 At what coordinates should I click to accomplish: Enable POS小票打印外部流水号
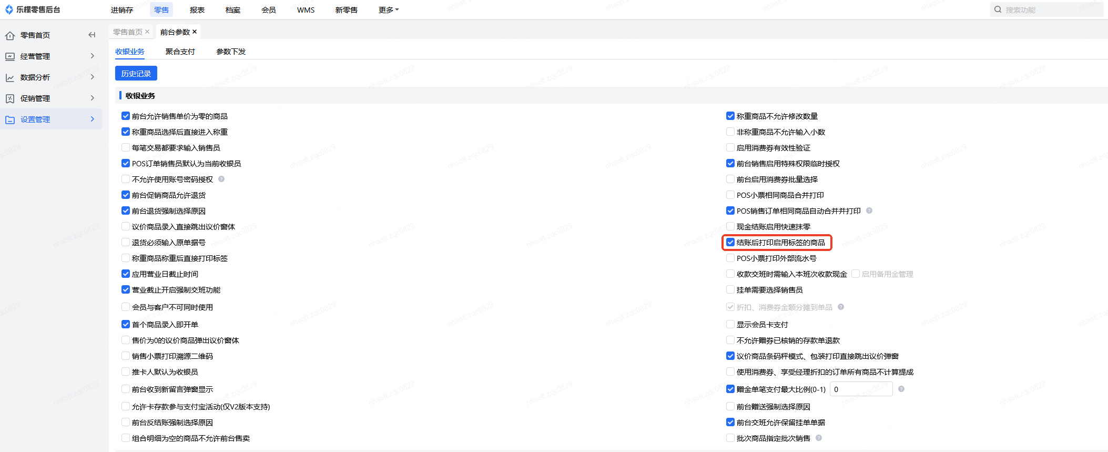[x=730, y=258]
